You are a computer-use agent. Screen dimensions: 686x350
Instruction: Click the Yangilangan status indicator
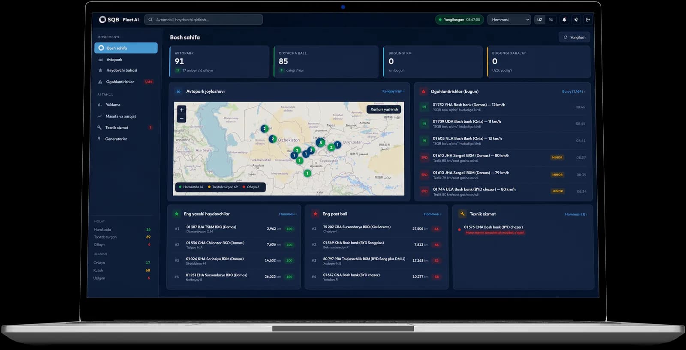460,20
